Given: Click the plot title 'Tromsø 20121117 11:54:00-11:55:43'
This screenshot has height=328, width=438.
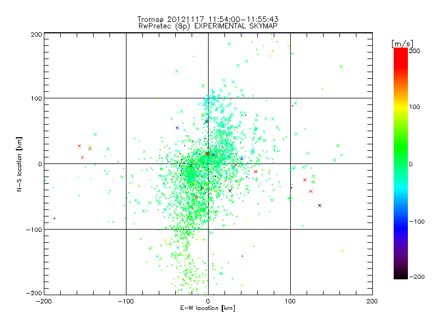Looking at the screenshot, I should click(208, 19).
